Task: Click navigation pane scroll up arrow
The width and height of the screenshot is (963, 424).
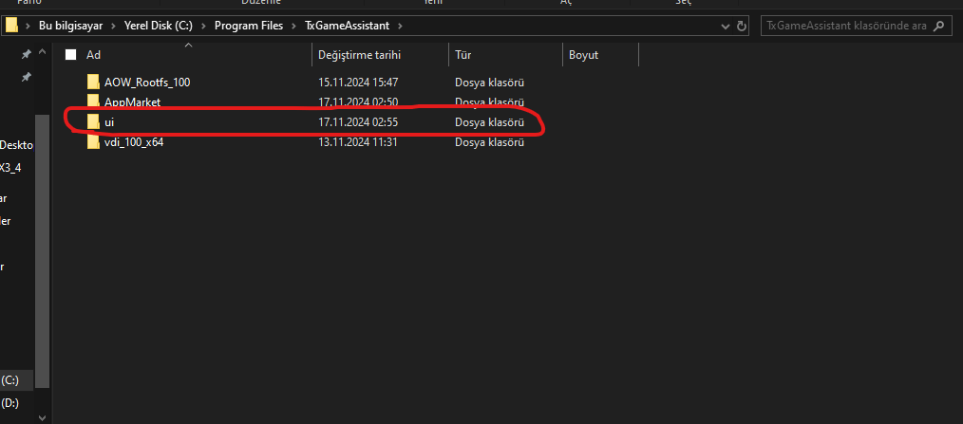Action: (42, 53)
